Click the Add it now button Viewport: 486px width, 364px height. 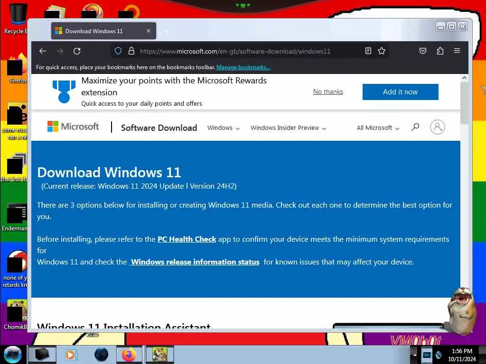401,92
